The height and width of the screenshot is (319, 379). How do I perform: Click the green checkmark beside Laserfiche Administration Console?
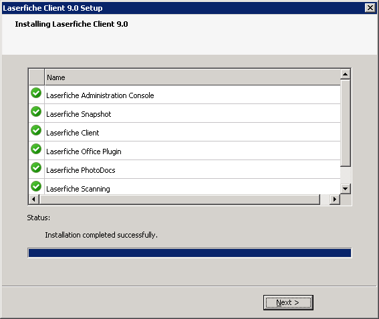(x=36, y=93)
